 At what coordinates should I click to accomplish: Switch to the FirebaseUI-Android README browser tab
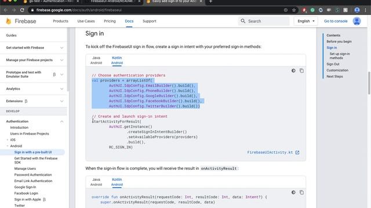coord(112,2)
